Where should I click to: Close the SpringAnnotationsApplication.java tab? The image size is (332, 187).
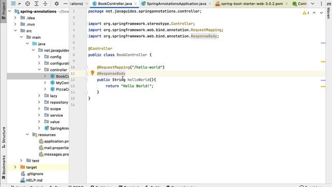pyautogui.click(x=210, y=4)
